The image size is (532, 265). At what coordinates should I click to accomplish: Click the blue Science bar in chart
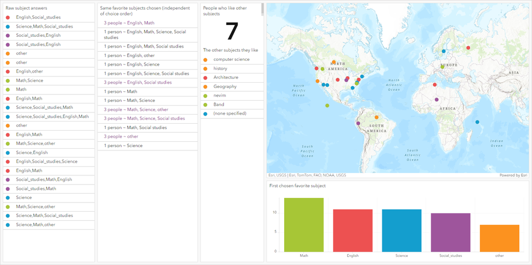(402, 230)
